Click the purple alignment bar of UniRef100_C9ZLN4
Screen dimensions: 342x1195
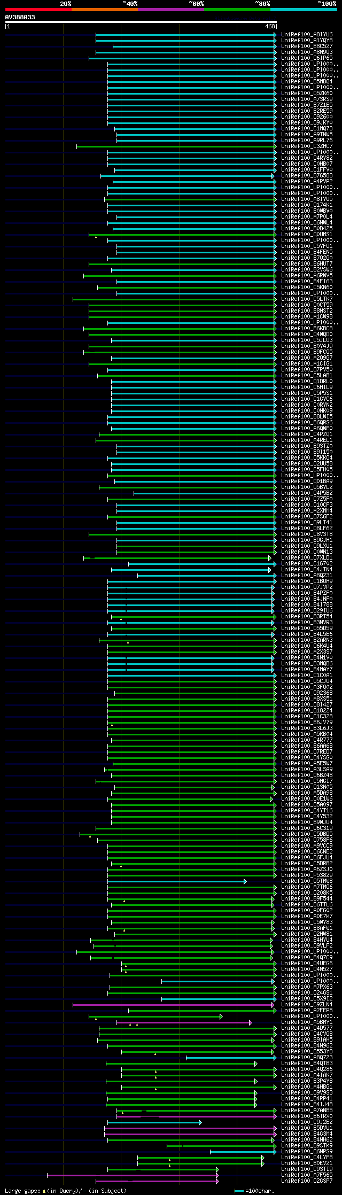[x=174, y=1005]
